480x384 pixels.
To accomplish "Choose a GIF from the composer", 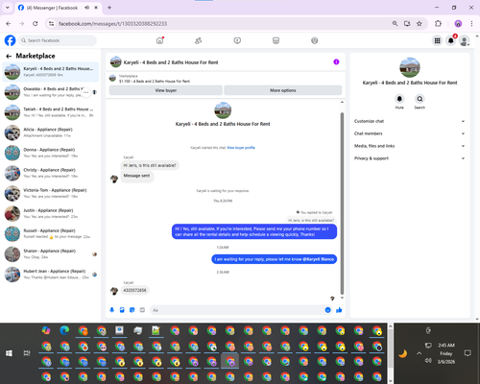I will click(142, 310).
